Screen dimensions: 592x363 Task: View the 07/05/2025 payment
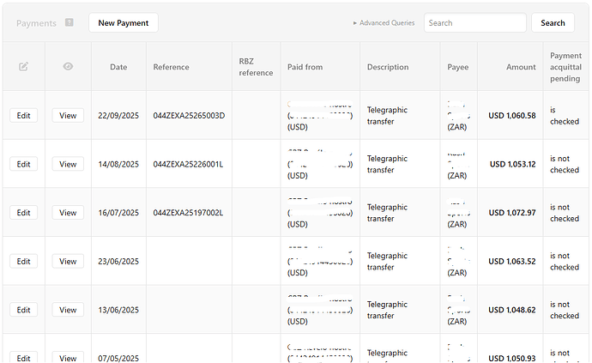tap(68, 357)
